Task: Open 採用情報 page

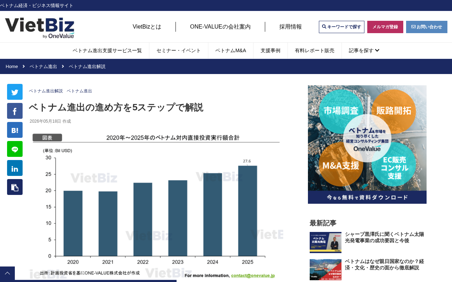Action: (x=291, y=27)
